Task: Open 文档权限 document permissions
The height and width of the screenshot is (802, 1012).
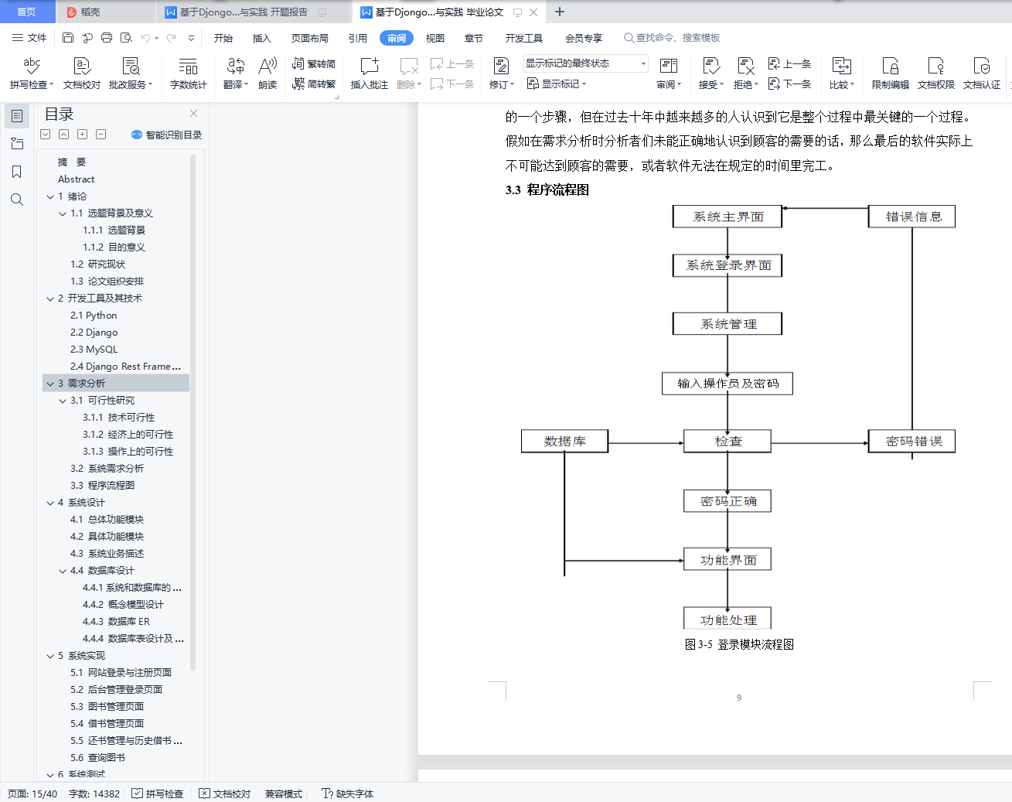Action: [x=936, y=73]
